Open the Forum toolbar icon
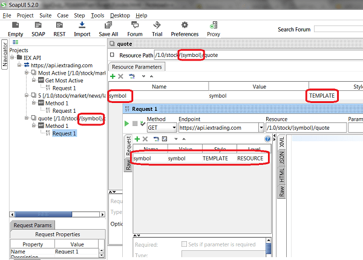This screenshot has height=260, width=363. (135, 29)
